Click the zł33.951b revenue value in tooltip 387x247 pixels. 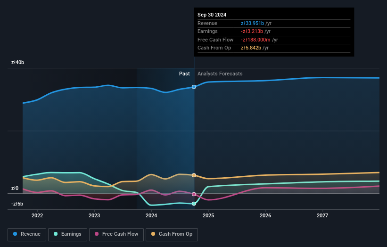pos(252,23)
